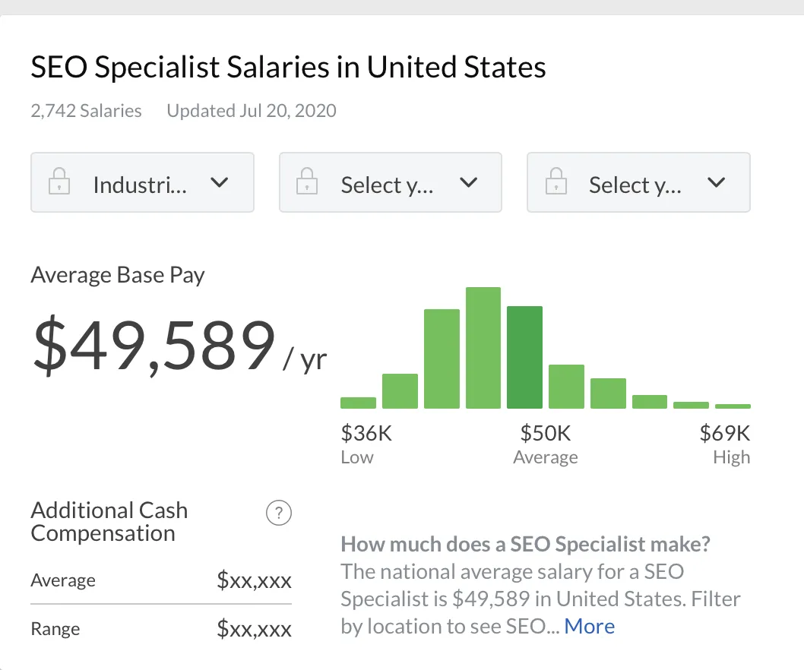Click the $36K Low label
The image size is (804, 670).
coord(366,444)
